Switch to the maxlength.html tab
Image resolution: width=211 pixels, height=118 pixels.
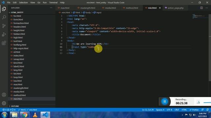[x=88, y=8]
